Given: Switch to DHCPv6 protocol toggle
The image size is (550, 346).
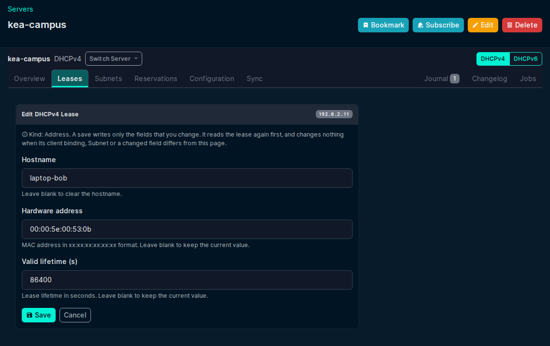Looking at the screenshot, I should (525, 59).
